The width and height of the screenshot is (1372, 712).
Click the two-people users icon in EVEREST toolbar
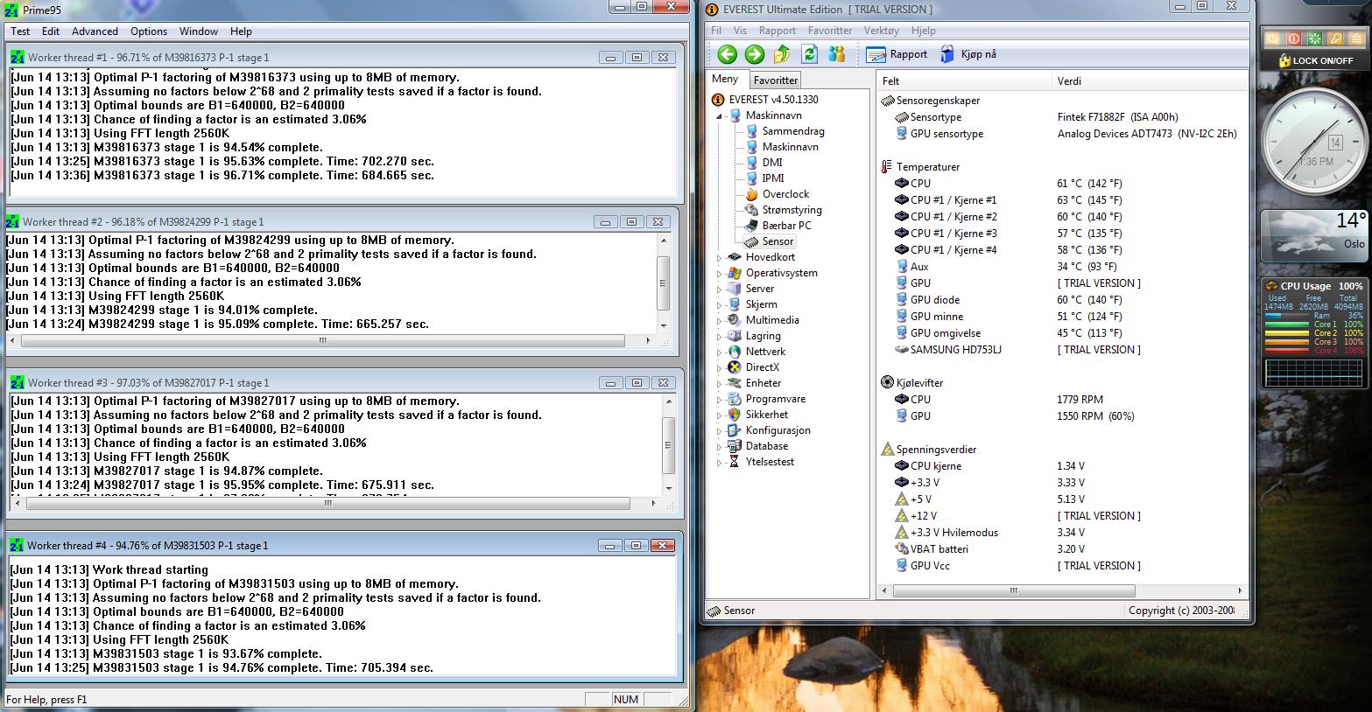(837, 54)
